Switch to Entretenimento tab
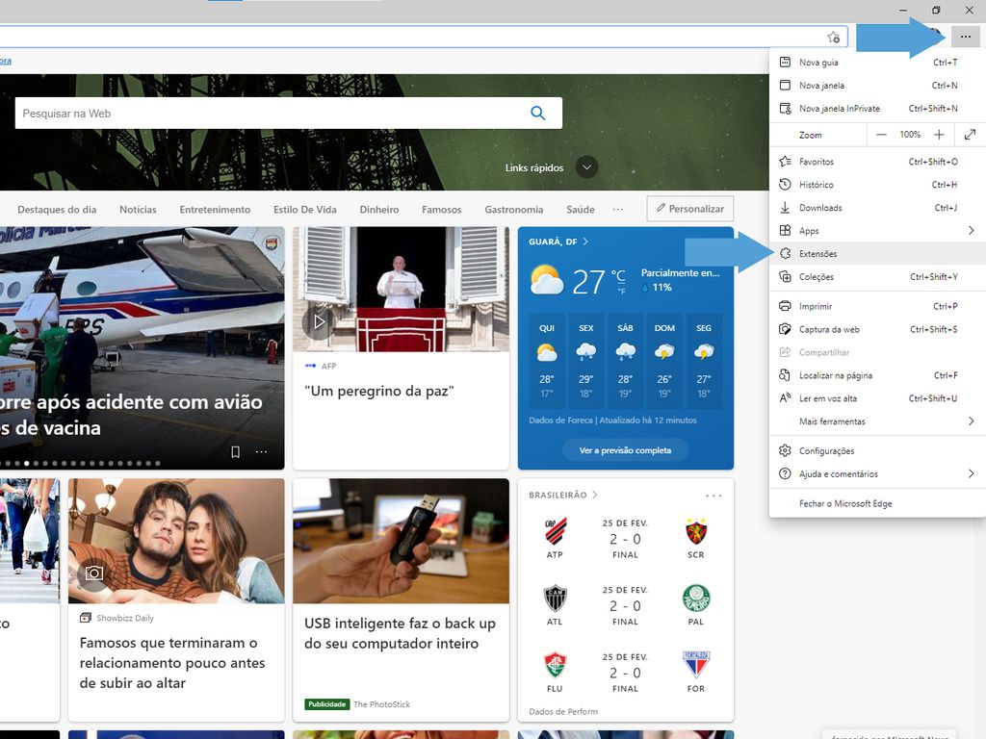This screenshot has width=986, height=739. [215, 209]
